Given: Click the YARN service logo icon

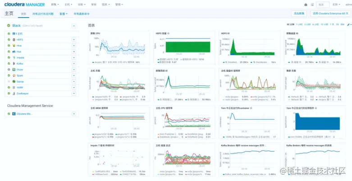Looking at the screenshot, I should point(14,88).
